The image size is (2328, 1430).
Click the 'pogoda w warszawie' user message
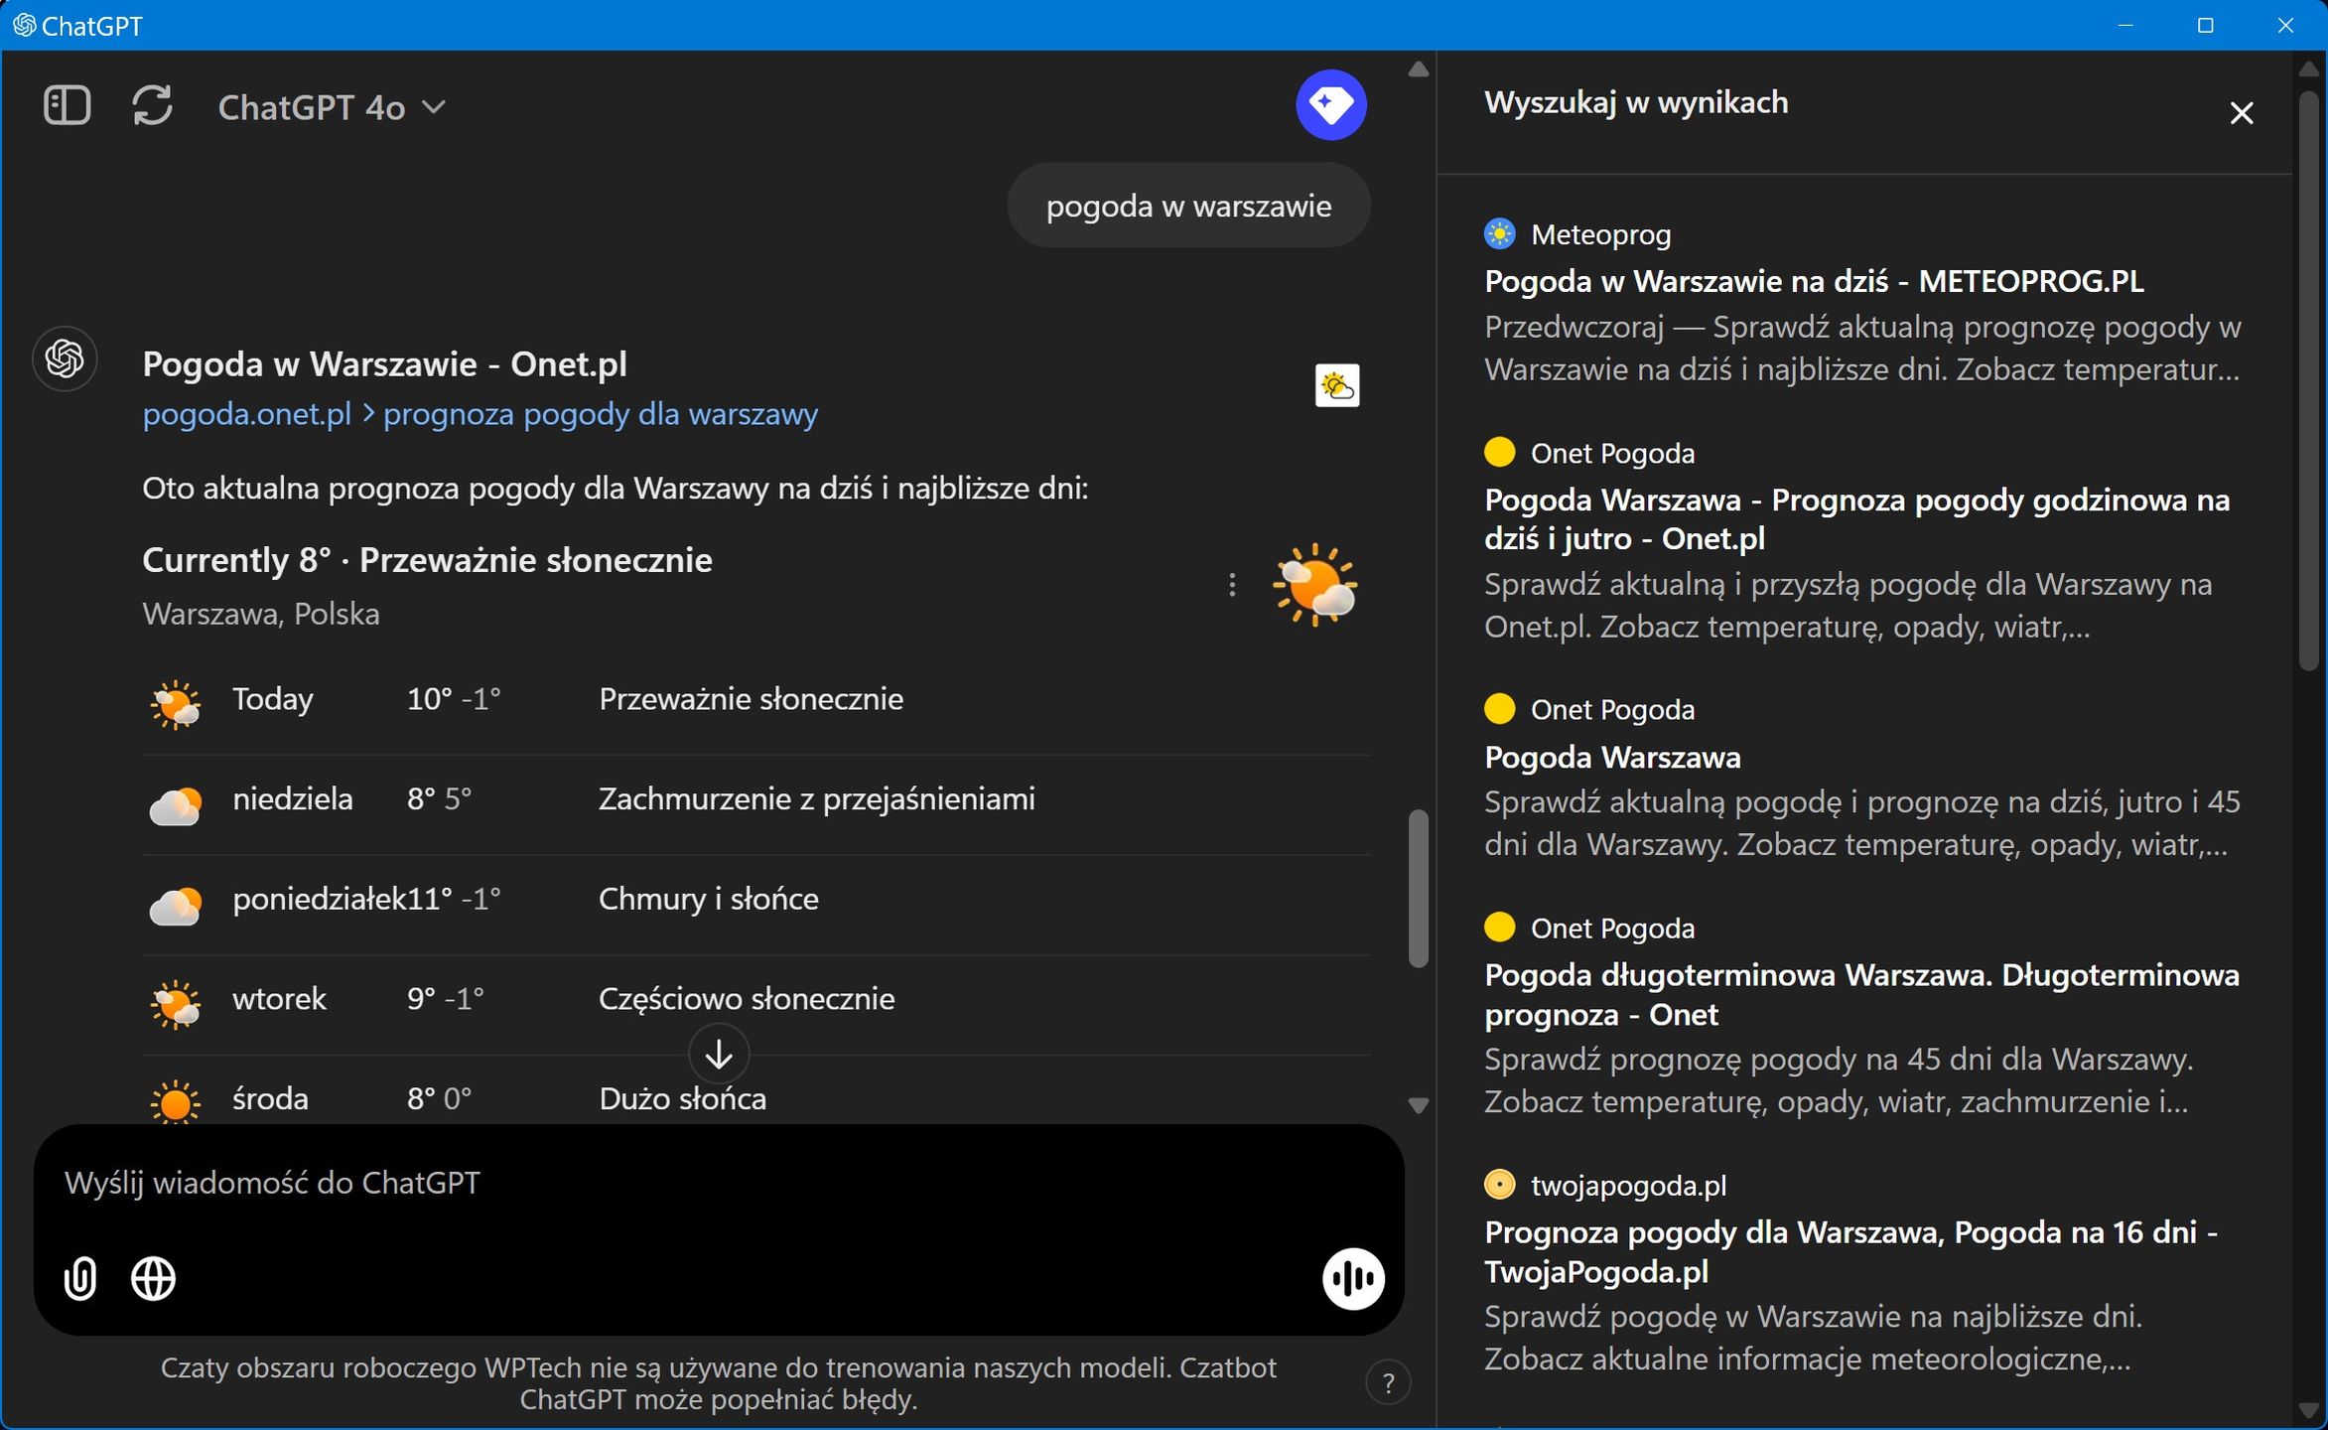(x=1188, y=206)
